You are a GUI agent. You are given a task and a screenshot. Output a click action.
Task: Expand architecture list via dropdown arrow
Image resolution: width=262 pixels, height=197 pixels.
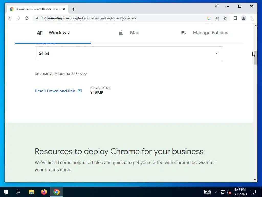(x=217, y=53)
